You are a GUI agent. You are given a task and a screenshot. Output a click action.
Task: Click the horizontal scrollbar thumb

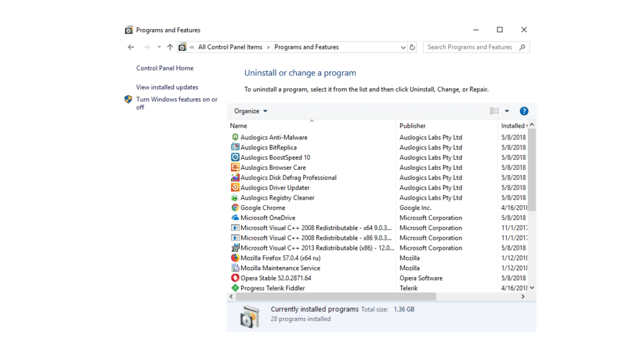tap(336, 297)
